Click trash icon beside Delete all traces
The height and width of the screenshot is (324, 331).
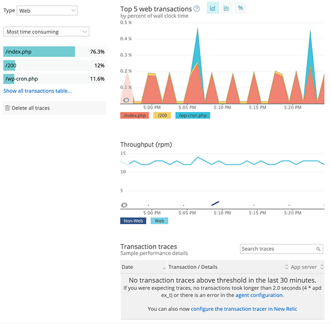pyautogui.click(x=7, y=108)
